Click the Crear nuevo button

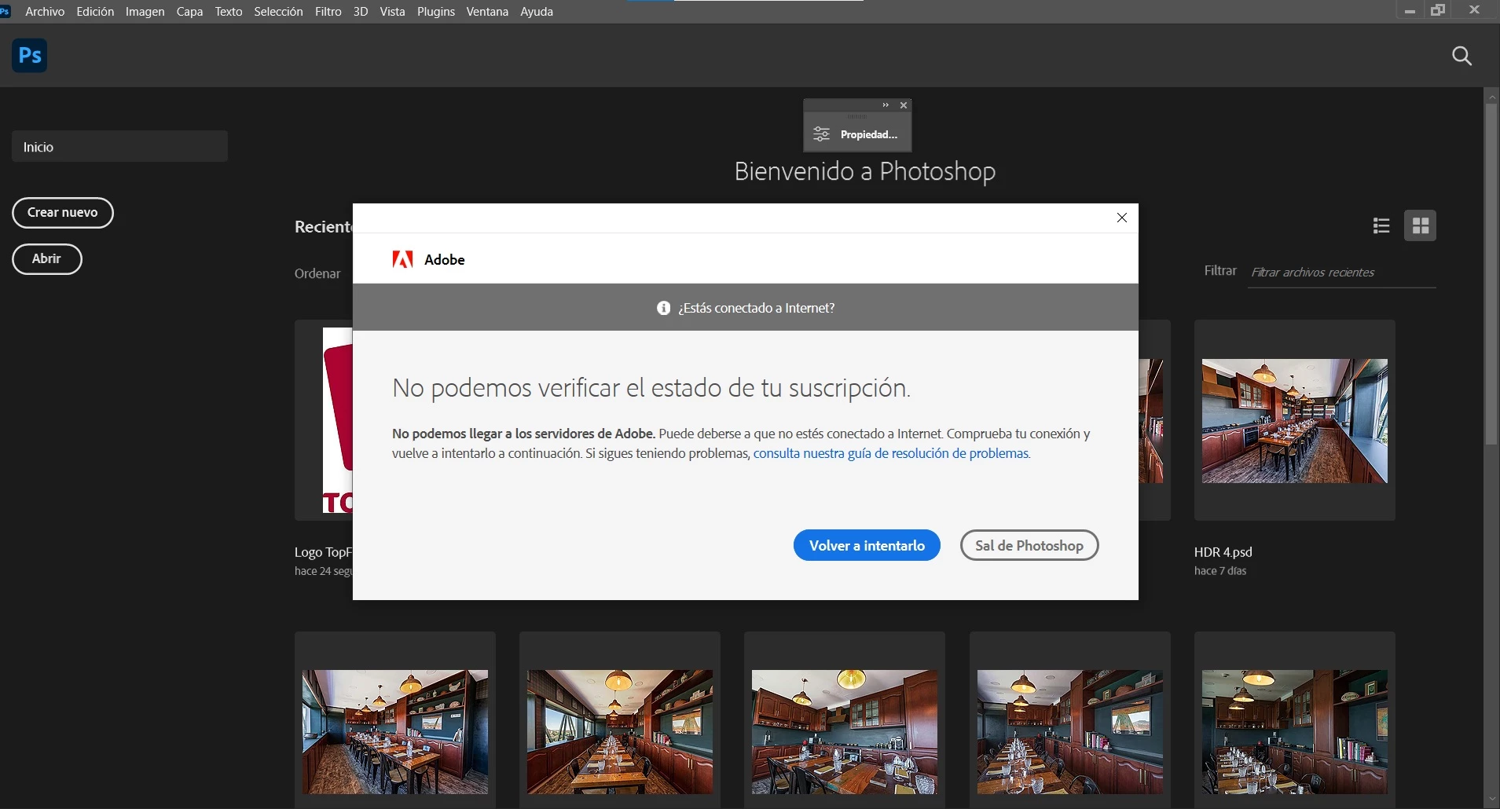[63, 213]
